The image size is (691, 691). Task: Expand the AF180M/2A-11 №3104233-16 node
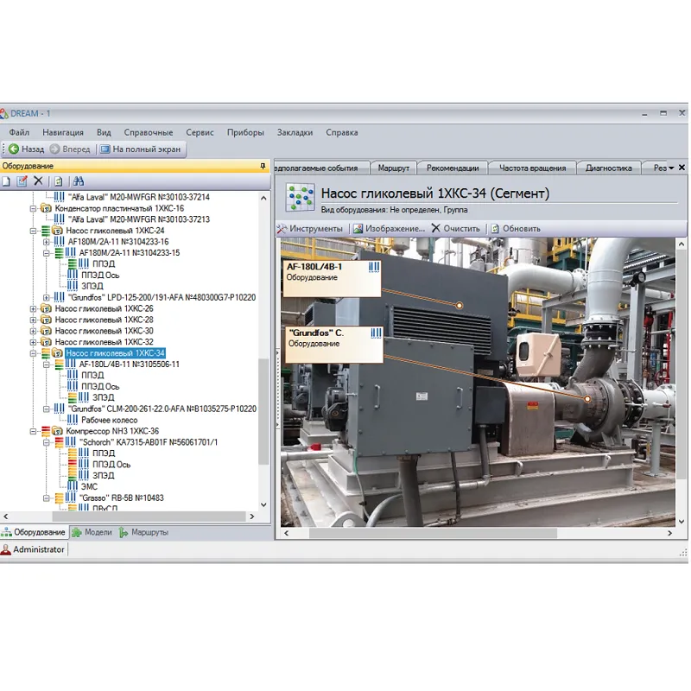[x=47, y=242]
